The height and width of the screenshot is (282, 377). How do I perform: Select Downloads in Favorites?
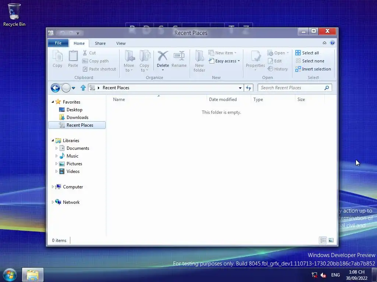[77, 117]
